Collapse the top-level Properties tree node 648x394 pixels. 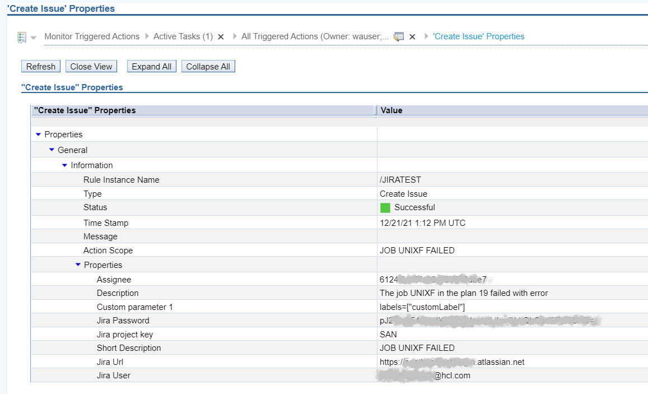(38, 135)
